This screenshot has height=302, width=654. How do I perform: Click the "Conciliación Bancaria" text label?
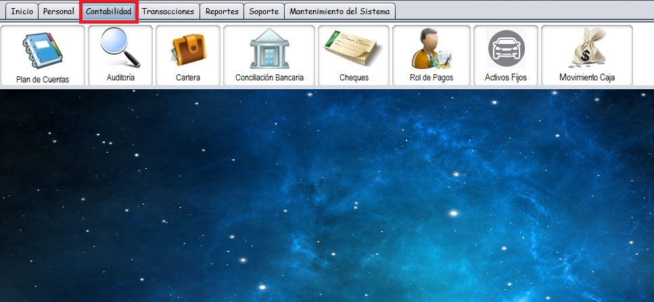coord(269,78)
